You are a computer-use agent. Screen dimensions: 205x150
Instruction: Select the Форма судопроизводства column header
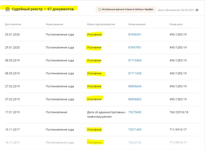click(101, 24)
